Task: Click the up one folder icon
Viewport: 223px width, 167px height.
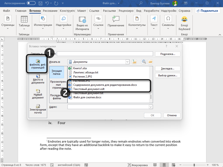Action: coord(134,62)
